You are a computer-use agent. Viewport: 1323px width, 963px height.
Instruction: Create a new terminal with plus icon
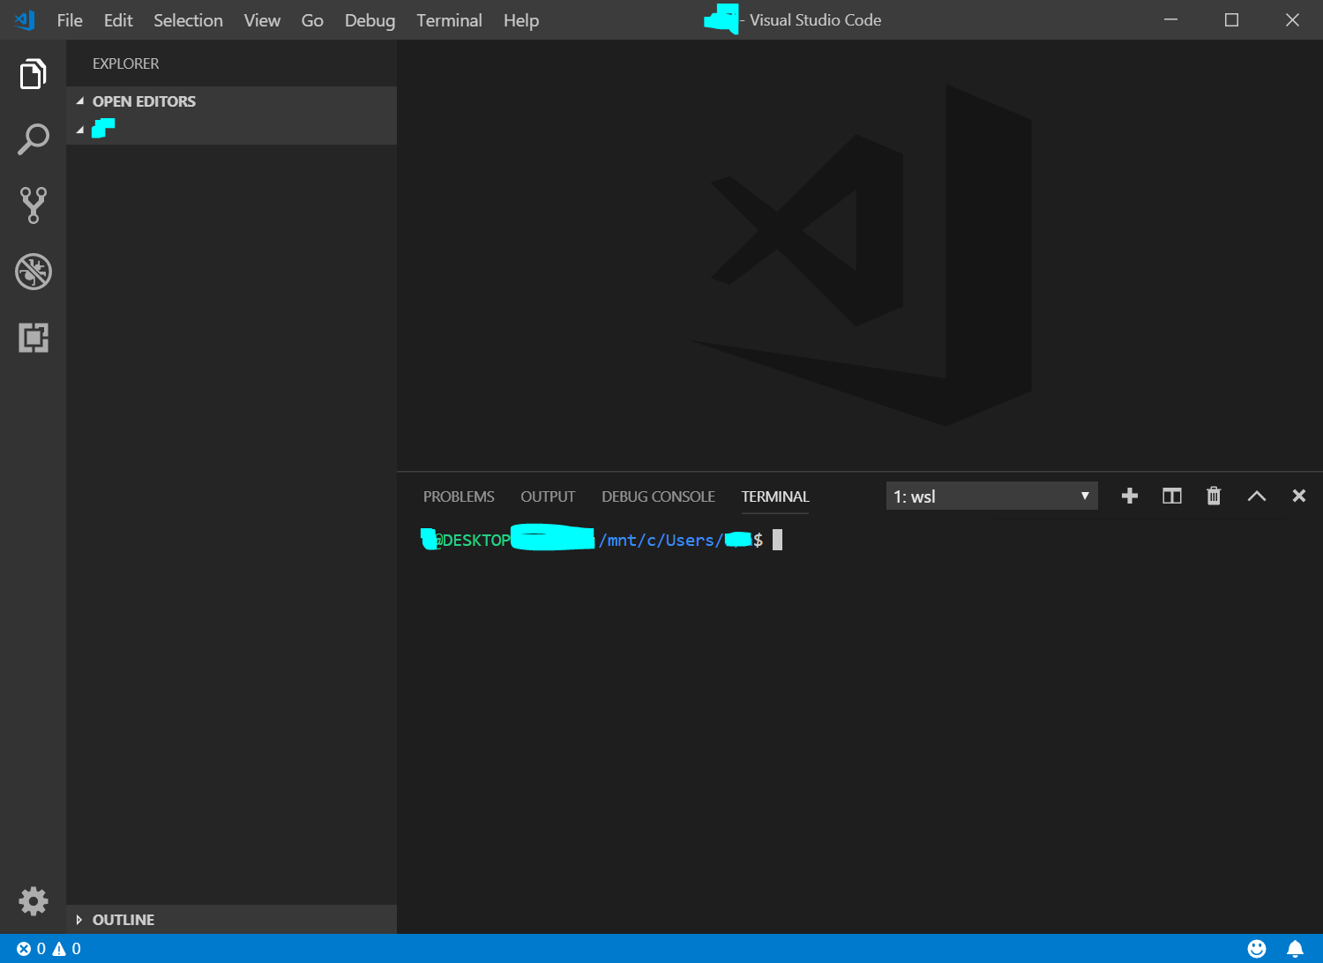coord(1129,496)
